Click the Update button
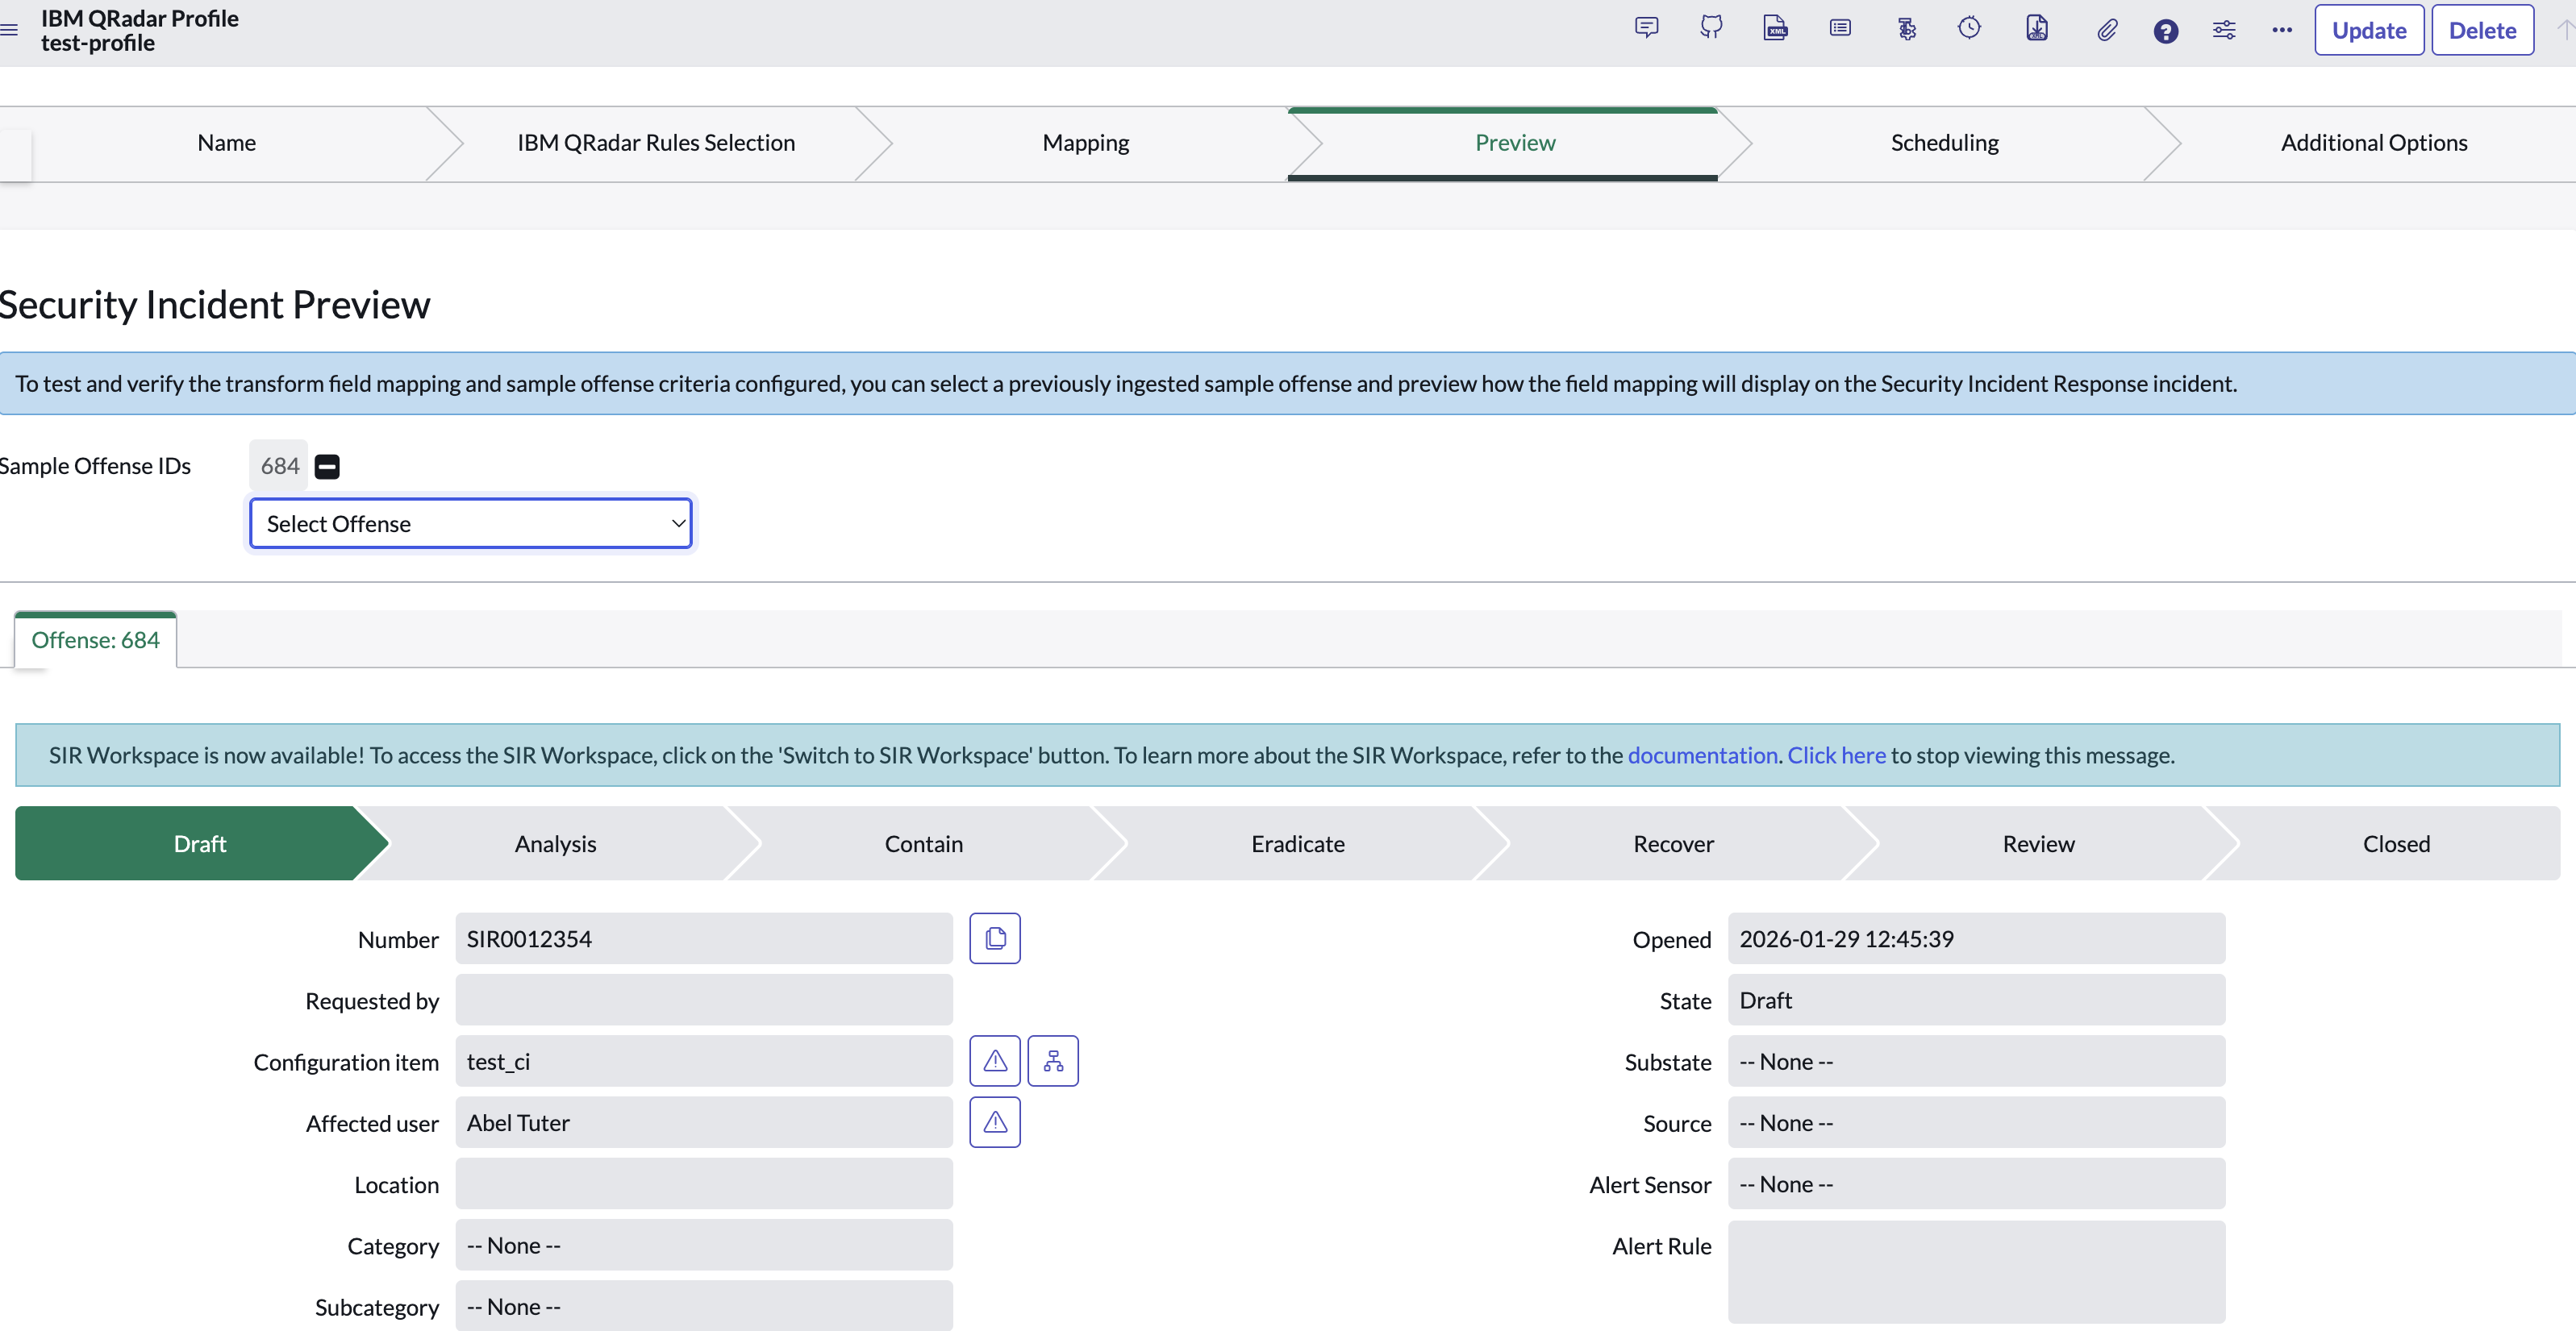Image resolution: width=2576 pixels, height=1331 pixels. [2369, 30]
